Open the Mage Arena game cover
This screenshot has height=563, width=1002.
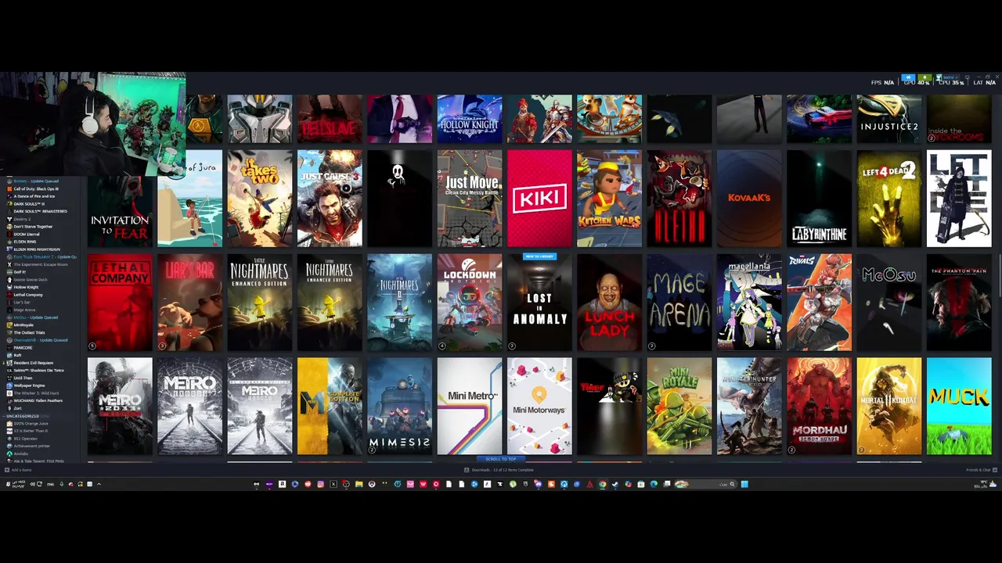click(x=679, y=303)
